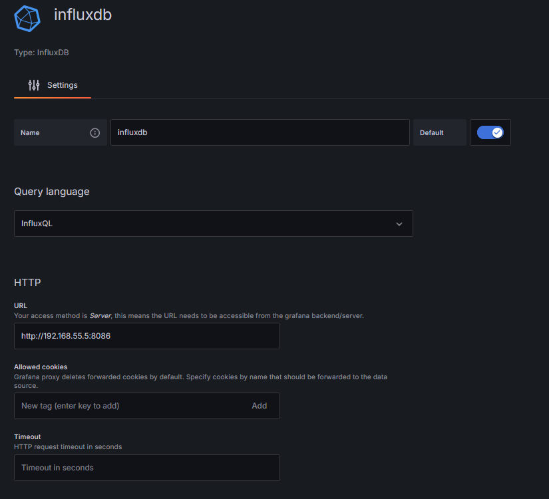Image resolution: width=549 pixels, height=499 pixels.
Task: Click the Default label
Action: [431, 132]
